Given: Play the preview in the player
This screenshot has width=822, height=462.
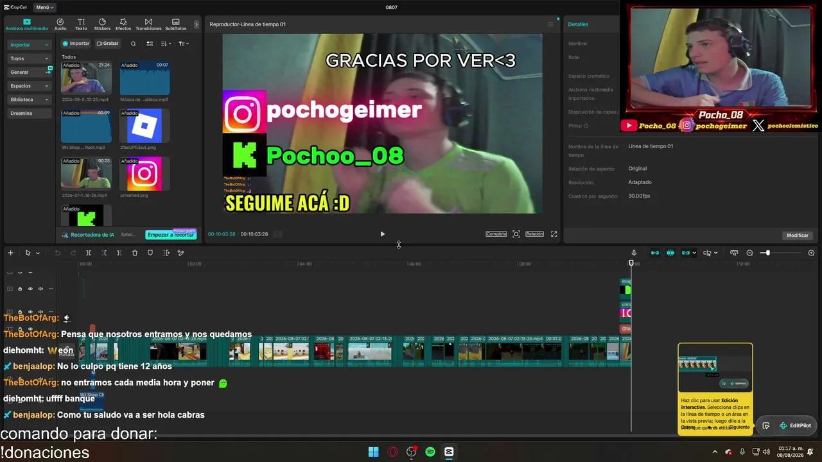Looking at the screenshot, I should pos(382,234).
